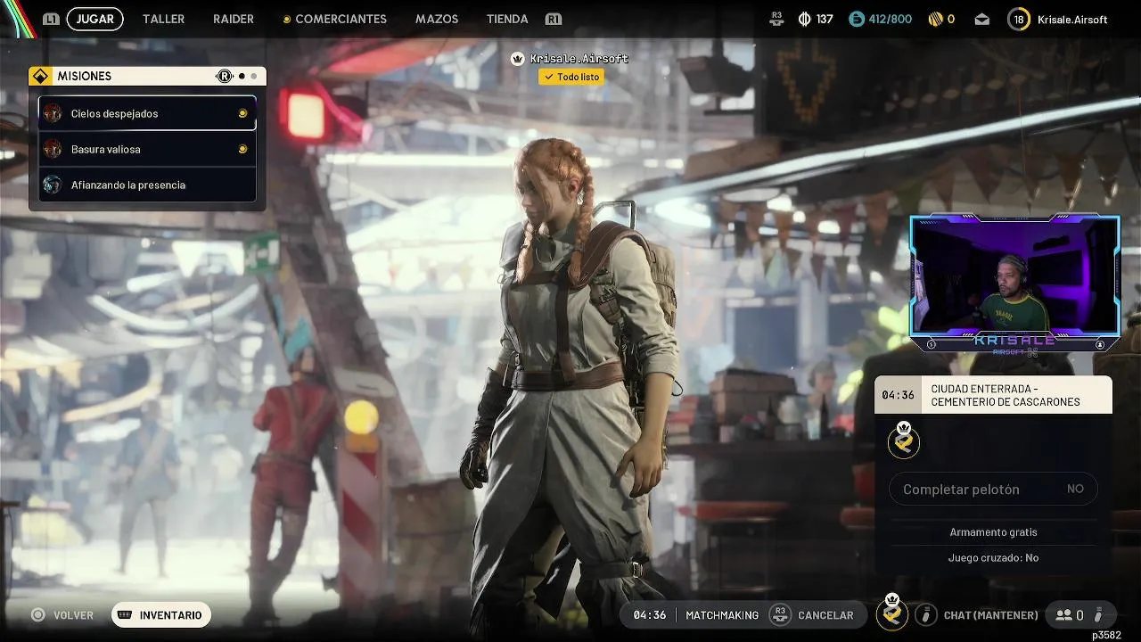Go to the COMERCIANTES tab
Viewport: 1141px width, 642px height.
341,19
